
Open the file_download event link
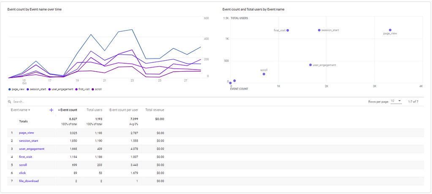click(x=29, y=181)
